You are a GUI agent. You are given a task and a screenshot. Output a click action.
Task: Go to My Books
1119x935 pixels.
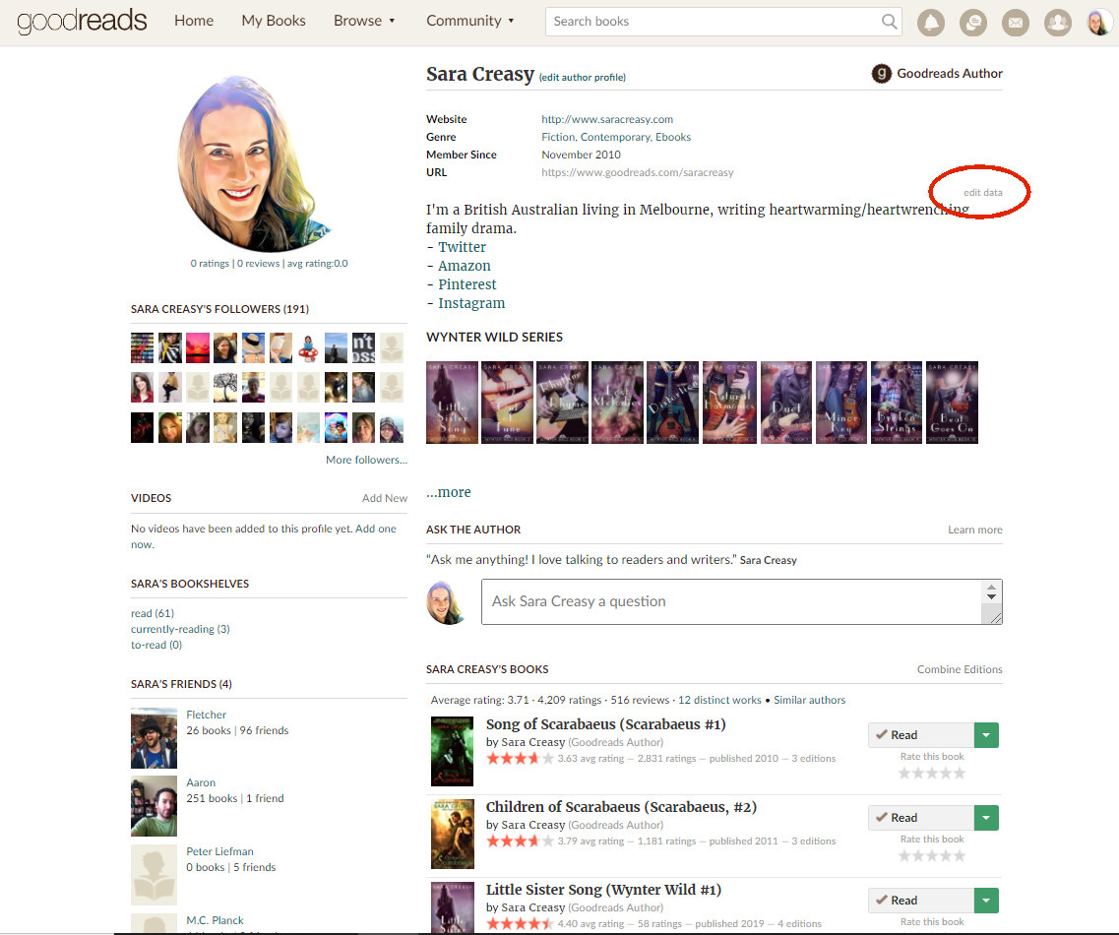coord(274,21)
